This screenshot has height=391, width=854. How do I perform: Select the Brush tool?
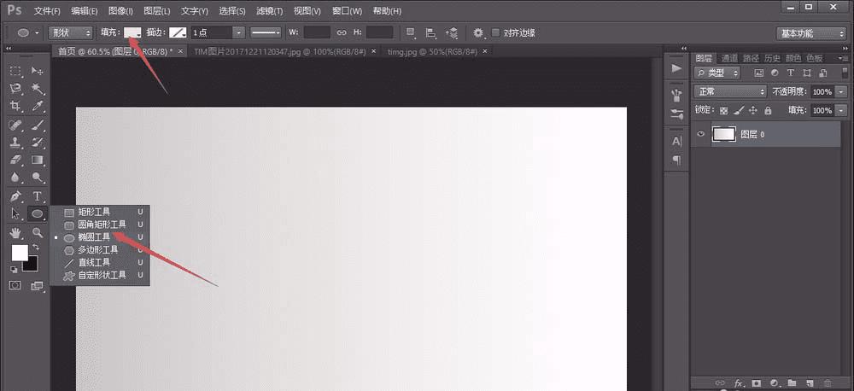pos(37,125)
